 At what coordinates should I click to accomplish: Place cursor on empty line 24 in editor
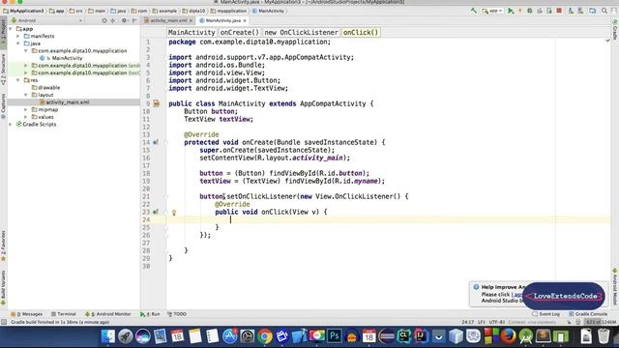pyautogui.click(x=387, y=219)
